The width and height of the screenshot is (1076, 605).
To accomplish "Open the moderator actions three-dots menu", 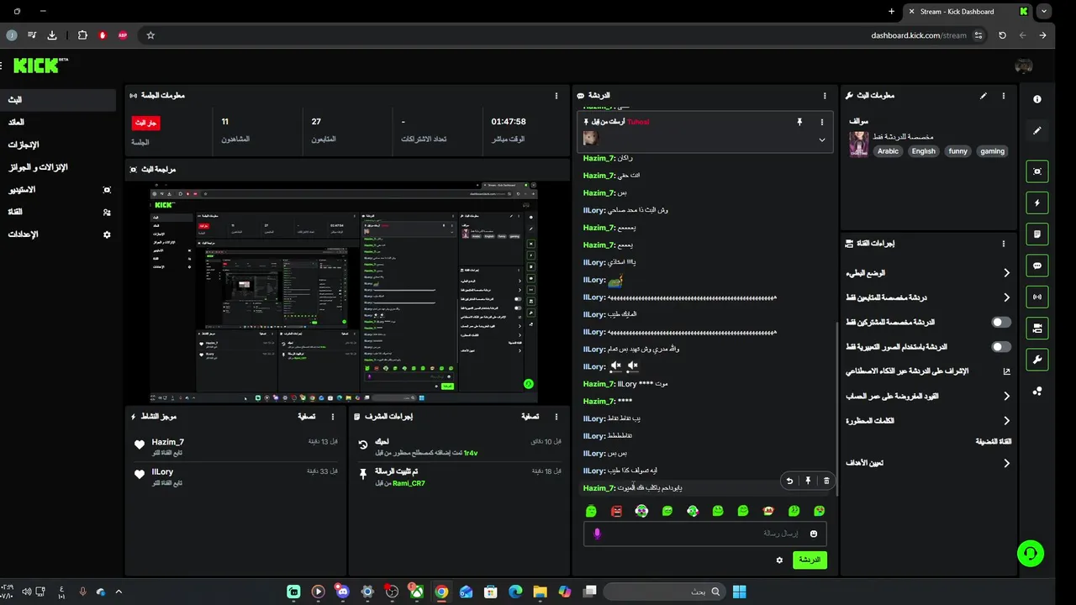I will point(556,417).
